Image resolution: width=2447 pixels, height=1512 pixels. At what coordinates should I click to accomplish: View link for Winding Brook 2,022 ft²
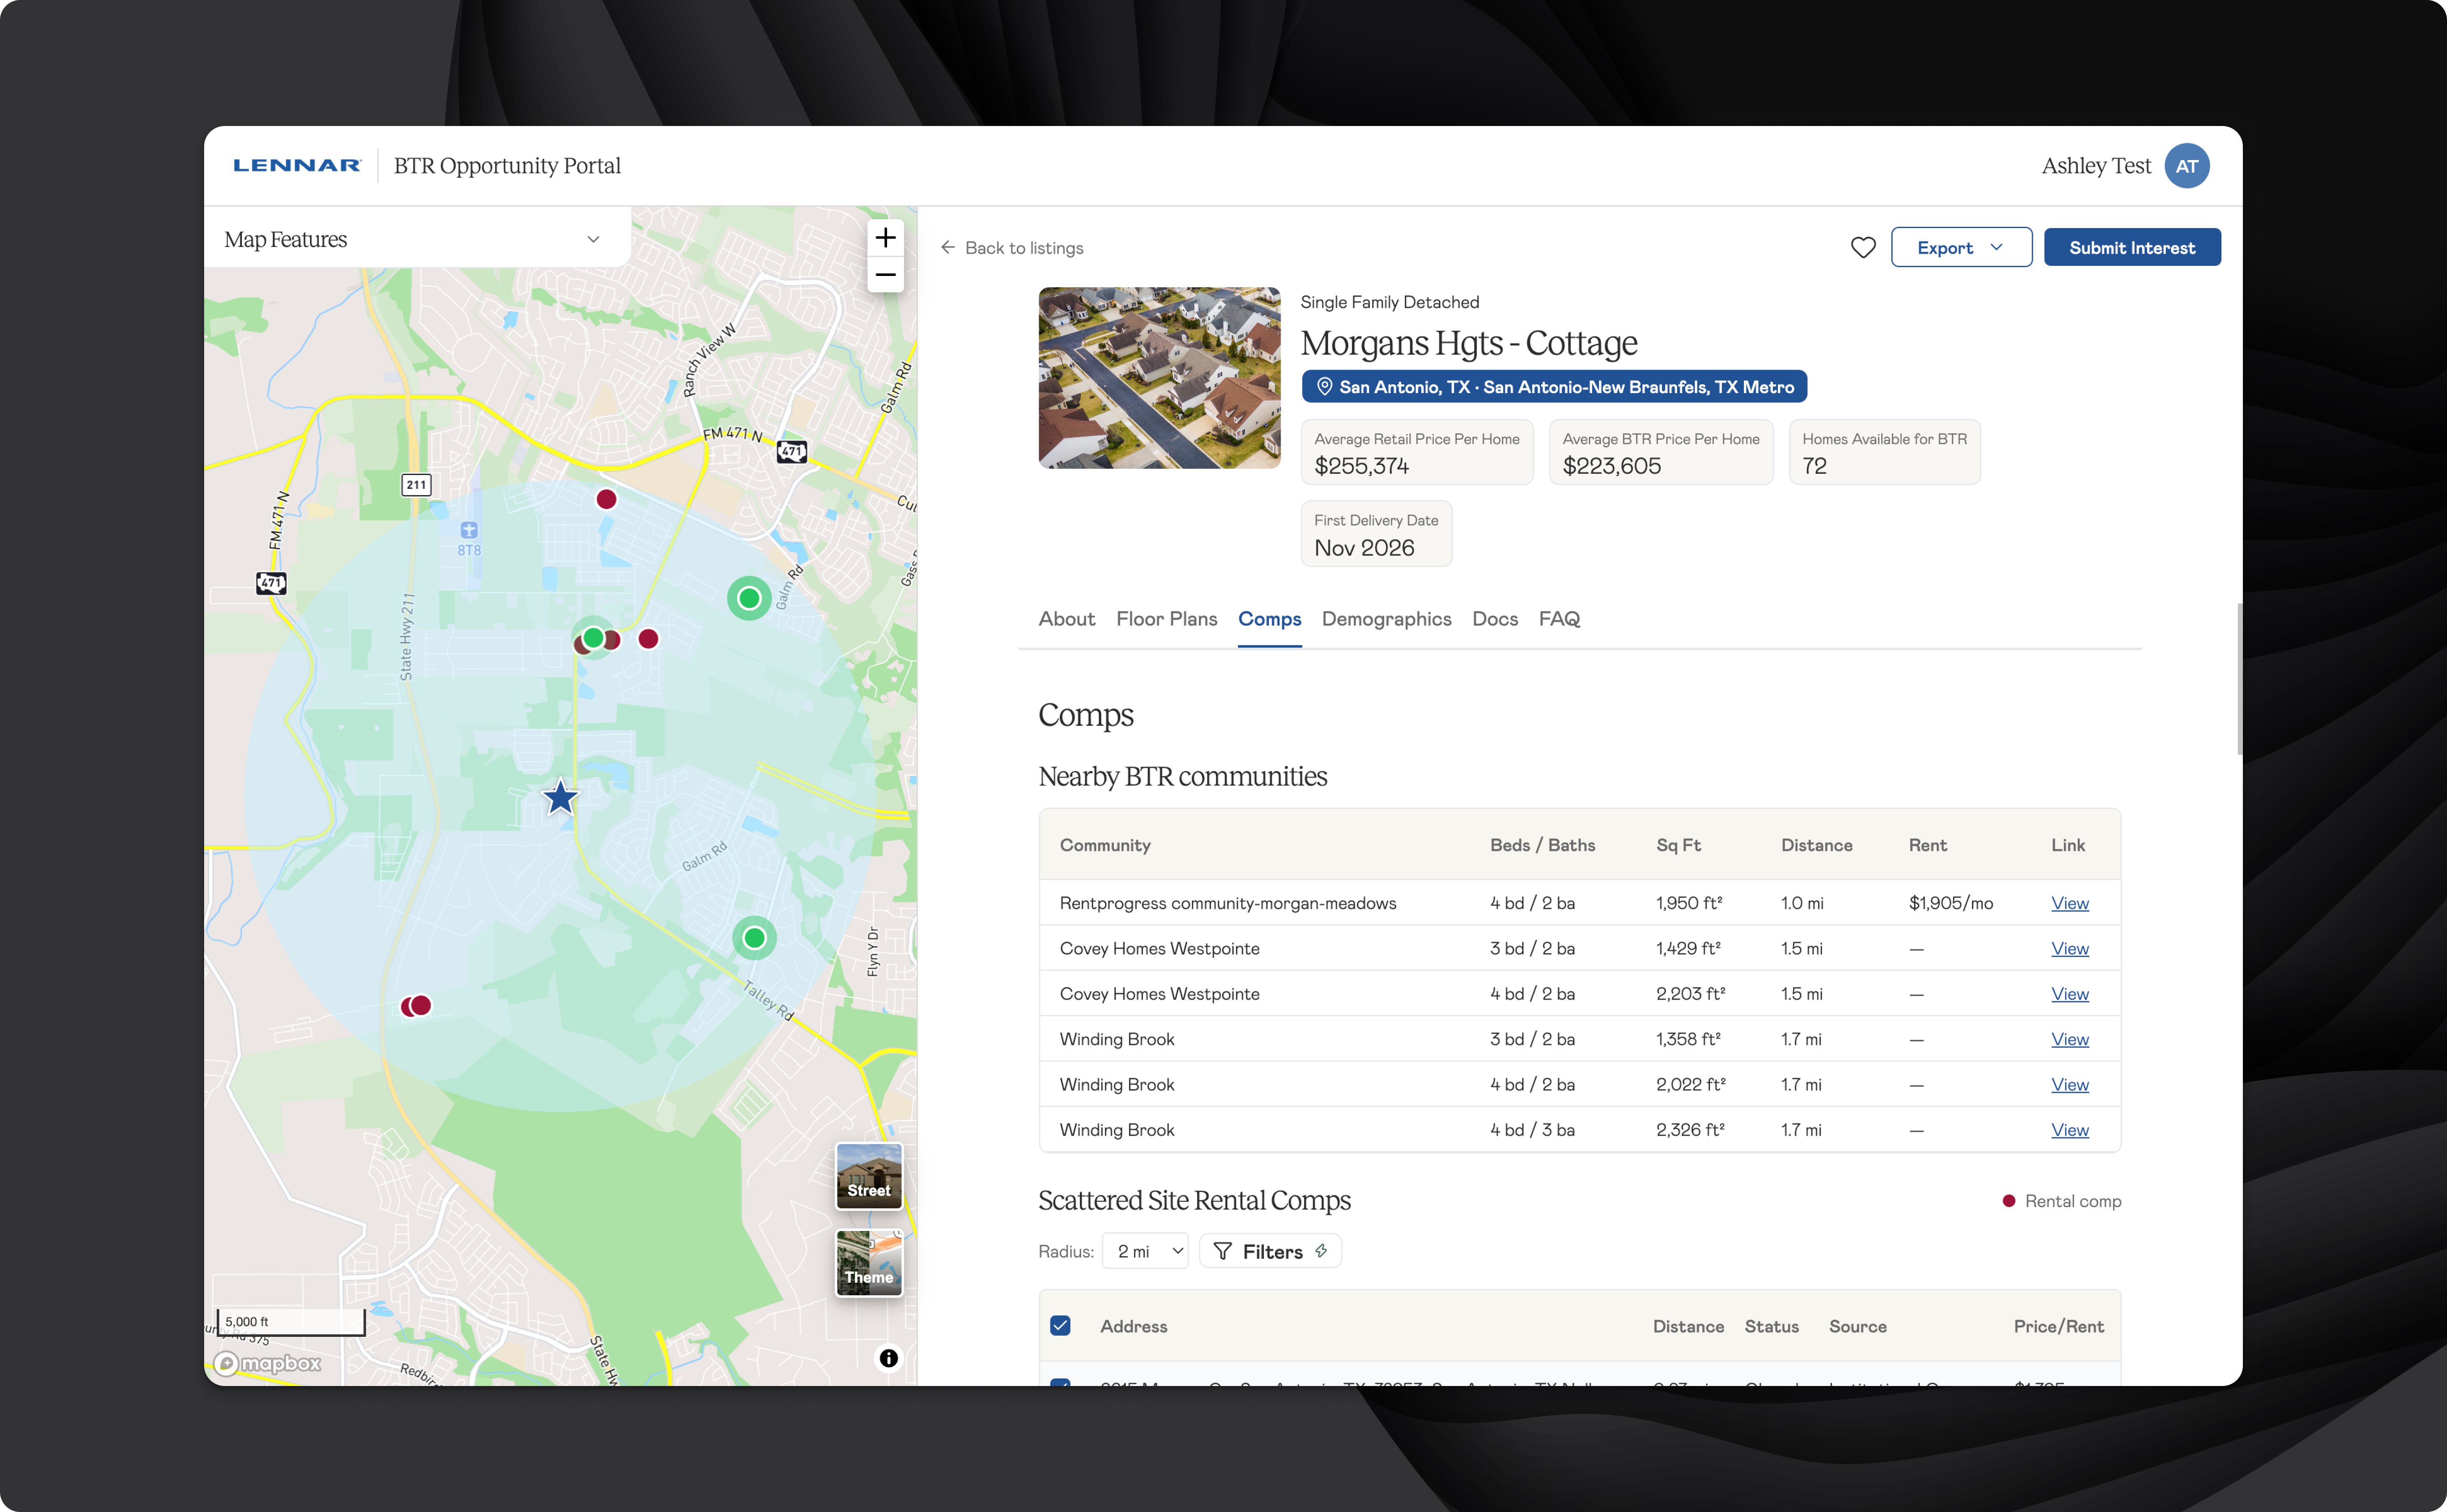pos(2069,1084)
